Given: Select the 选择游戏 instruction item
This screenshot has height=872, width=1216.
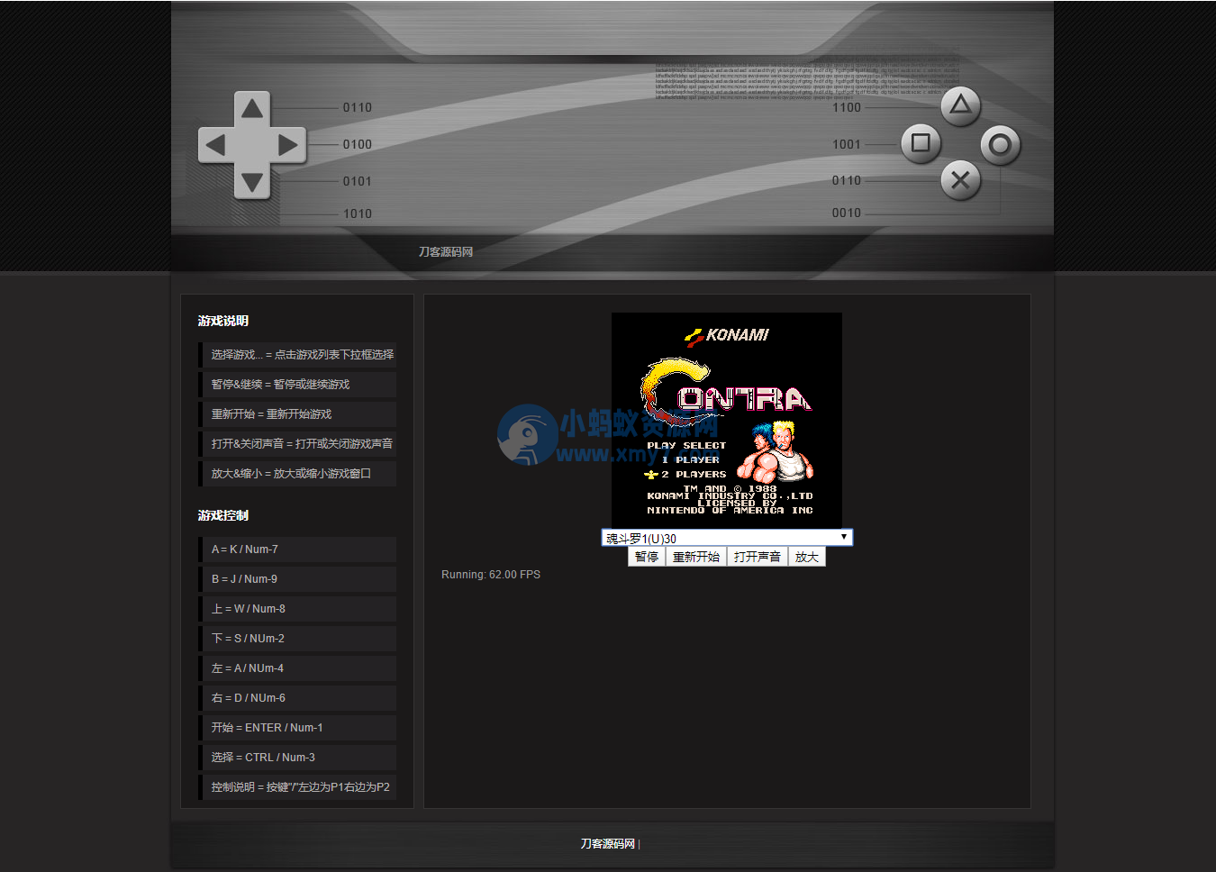Looking at the screenshot, I should 302,355.
